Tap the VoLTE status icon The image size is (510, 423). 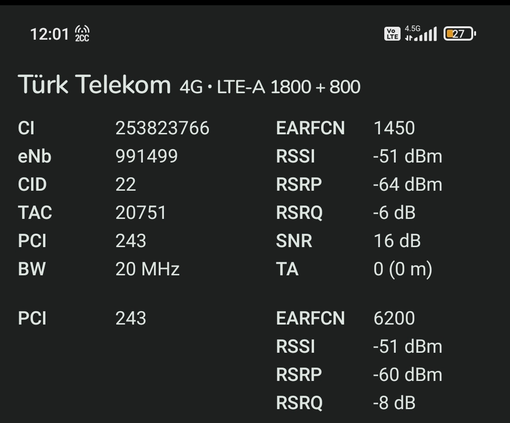click(x=392, y=34)
